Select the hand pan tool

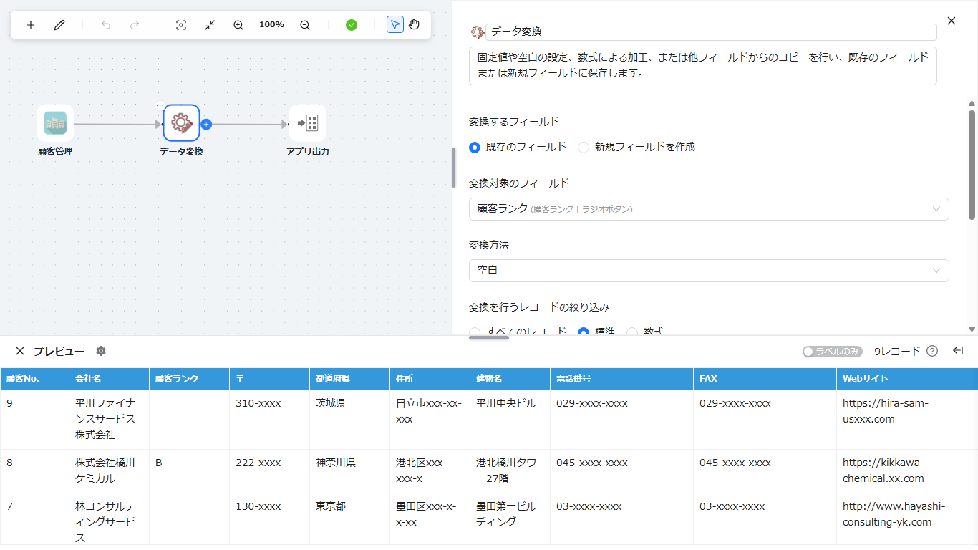click(x=415, y=25)
